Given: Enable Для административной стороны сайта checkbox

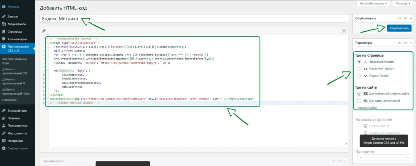Looking at the screenshot, I should (x=359, y=101).
